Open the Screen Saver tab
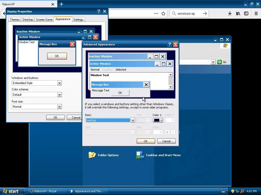The width and height of the screenshot is (261, 195). tap(44, 19)
